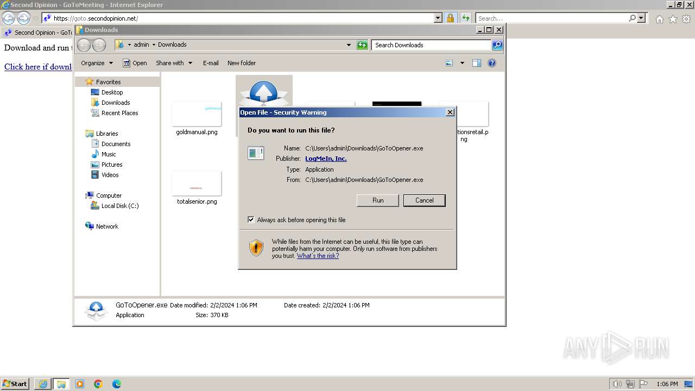The height and width of the screenshot is (391, 695).
Task: Open the Organize menu in Downloads window
Action: [97, 63]
